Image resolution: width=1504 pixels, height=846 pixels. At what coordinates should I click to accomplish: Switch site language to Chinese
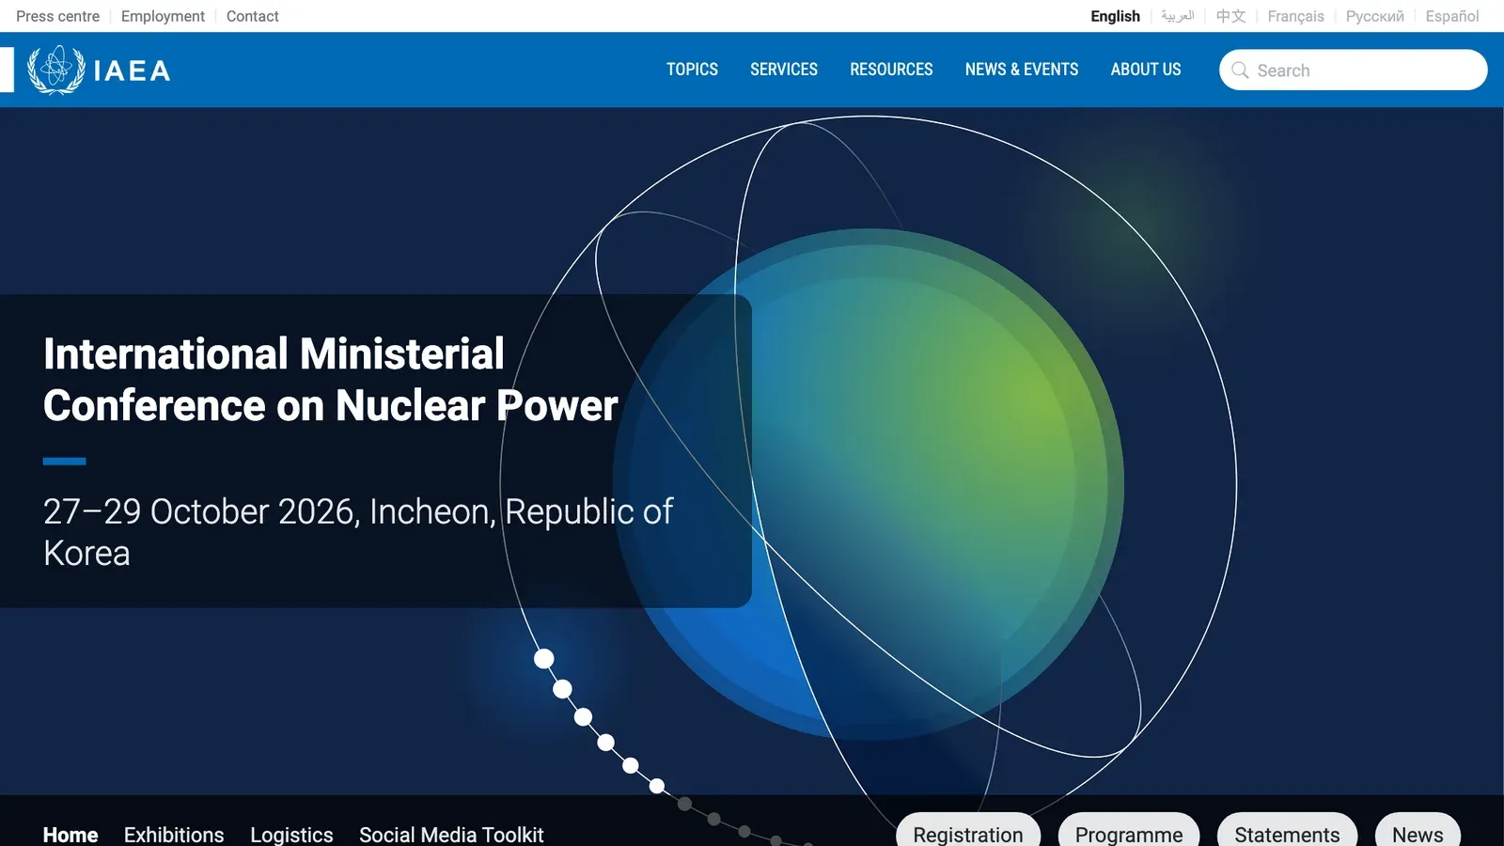(1230, 16)
